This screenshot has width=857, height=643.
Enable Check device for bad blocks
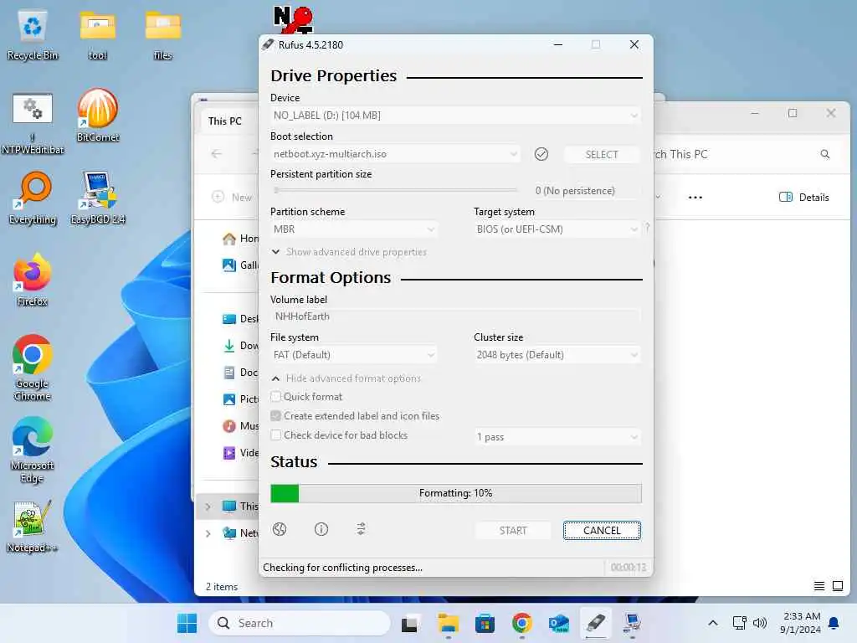pos(276,435)
